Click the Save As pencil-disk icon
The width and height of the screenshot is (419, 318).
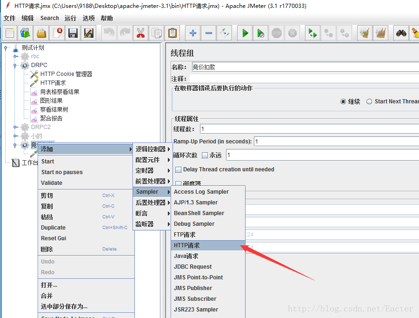click(89, 33)
